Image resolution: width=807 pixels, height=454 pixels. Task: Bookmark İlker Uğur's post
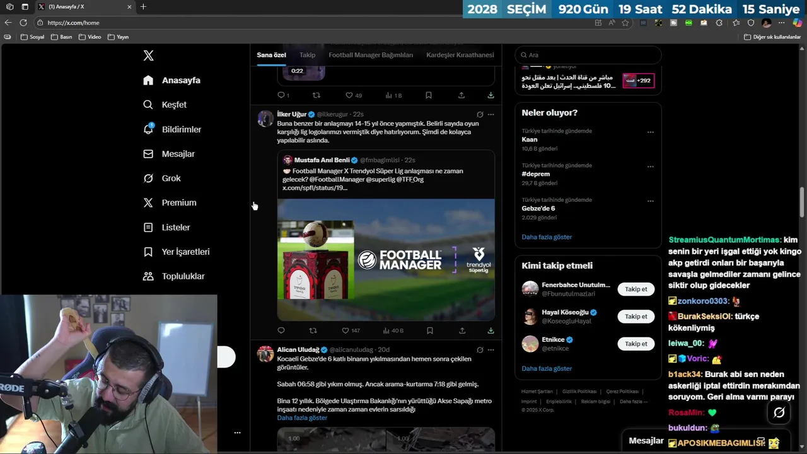429,330
